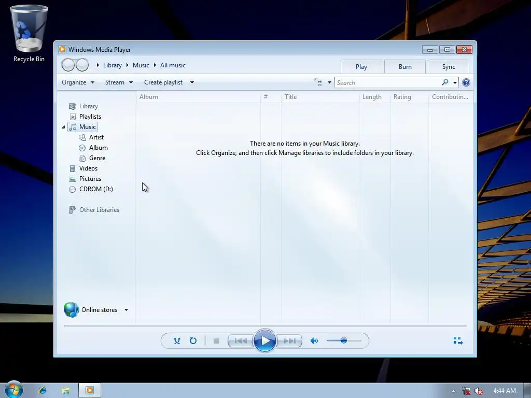Focus the Search input box
Screen dimensions: 531x398
(388, 82)
